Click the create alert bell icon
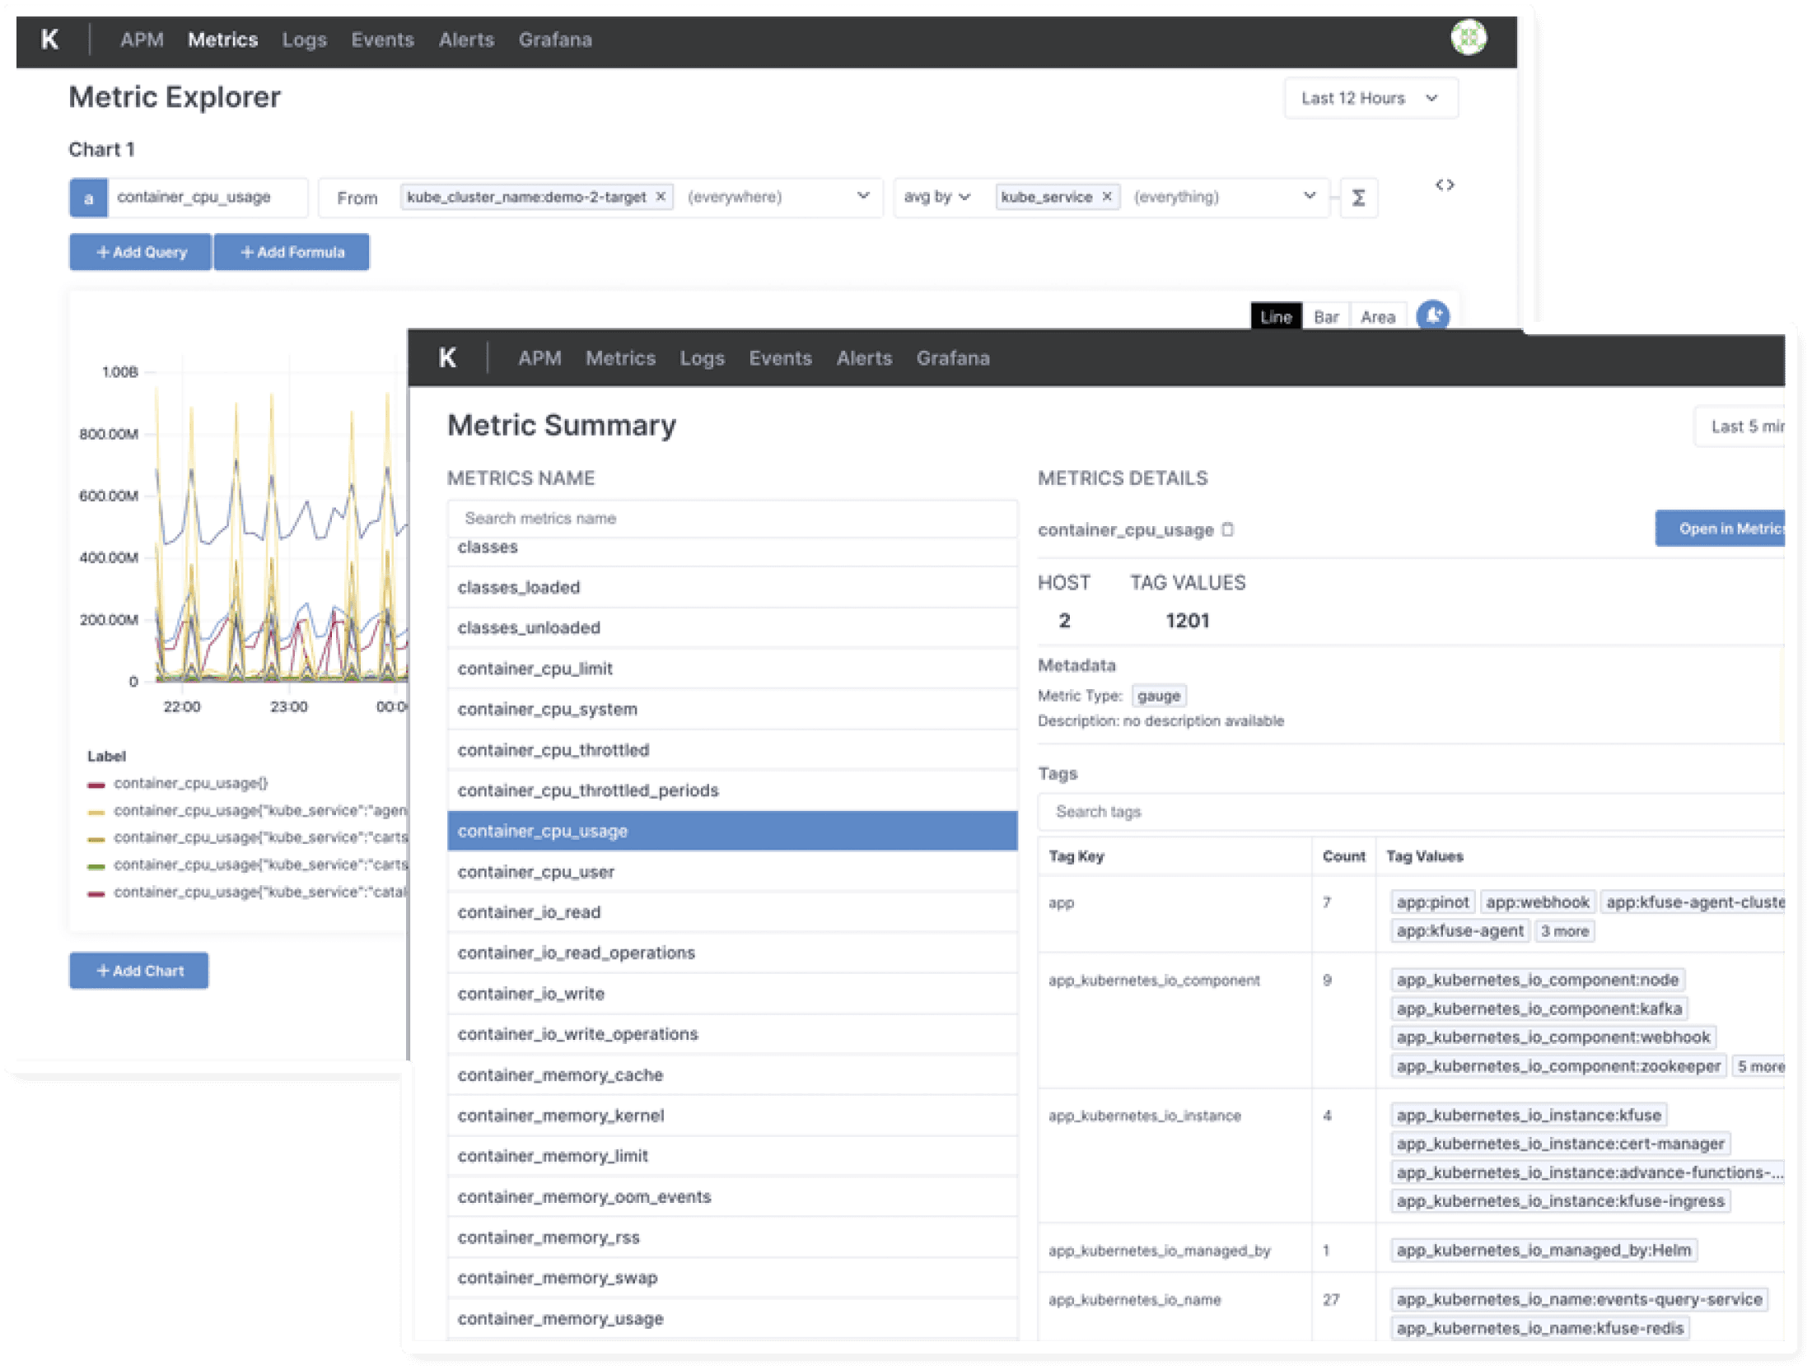1812x1370 pixels. [x=1432, y=315]
